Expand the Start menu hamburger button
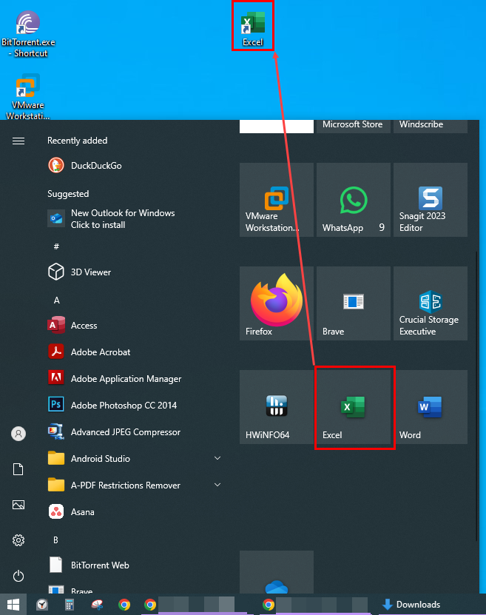Image resolution: width=486 pixels, height=615 pixels. pos(18,141)
